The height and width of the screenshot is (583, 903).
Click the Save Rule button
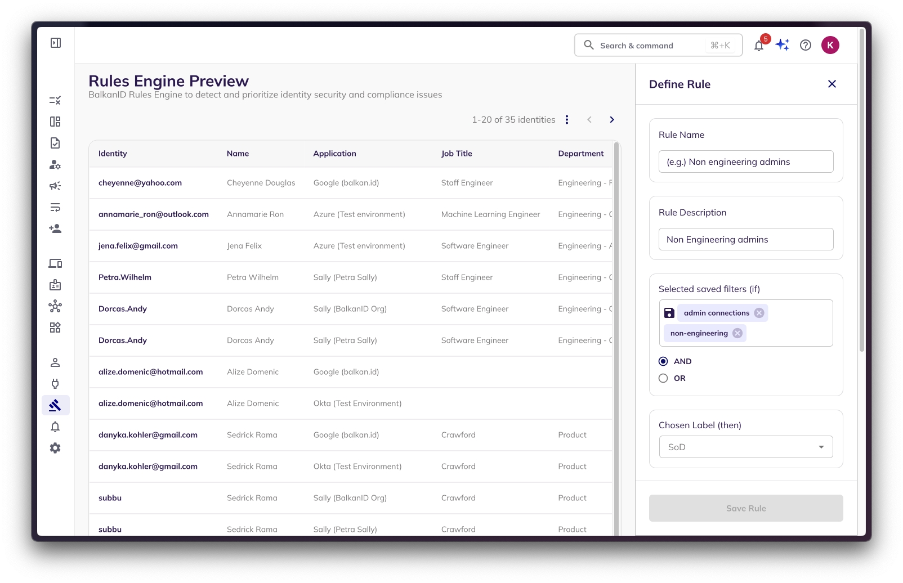pos(746,508)
